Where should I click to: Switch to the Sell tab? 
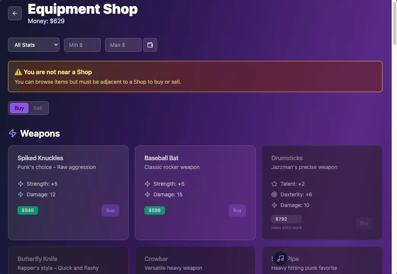pyautogui.click(x=38, y=108)
